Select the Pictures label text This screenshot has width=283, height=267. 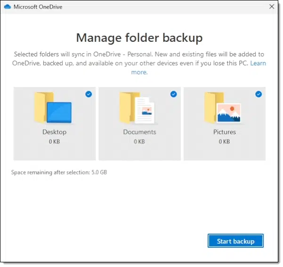coord(225,132)
